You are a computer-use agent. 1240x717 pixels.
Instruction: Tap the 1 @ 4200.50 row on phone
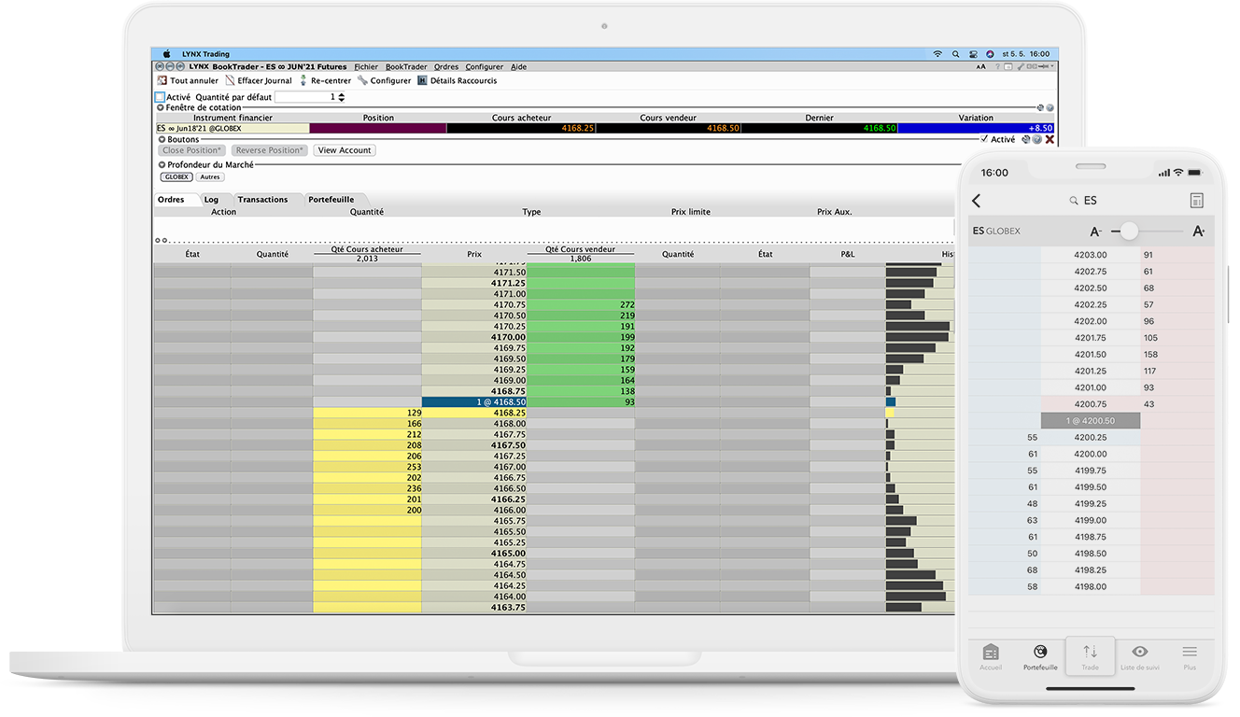point(1091,421)
